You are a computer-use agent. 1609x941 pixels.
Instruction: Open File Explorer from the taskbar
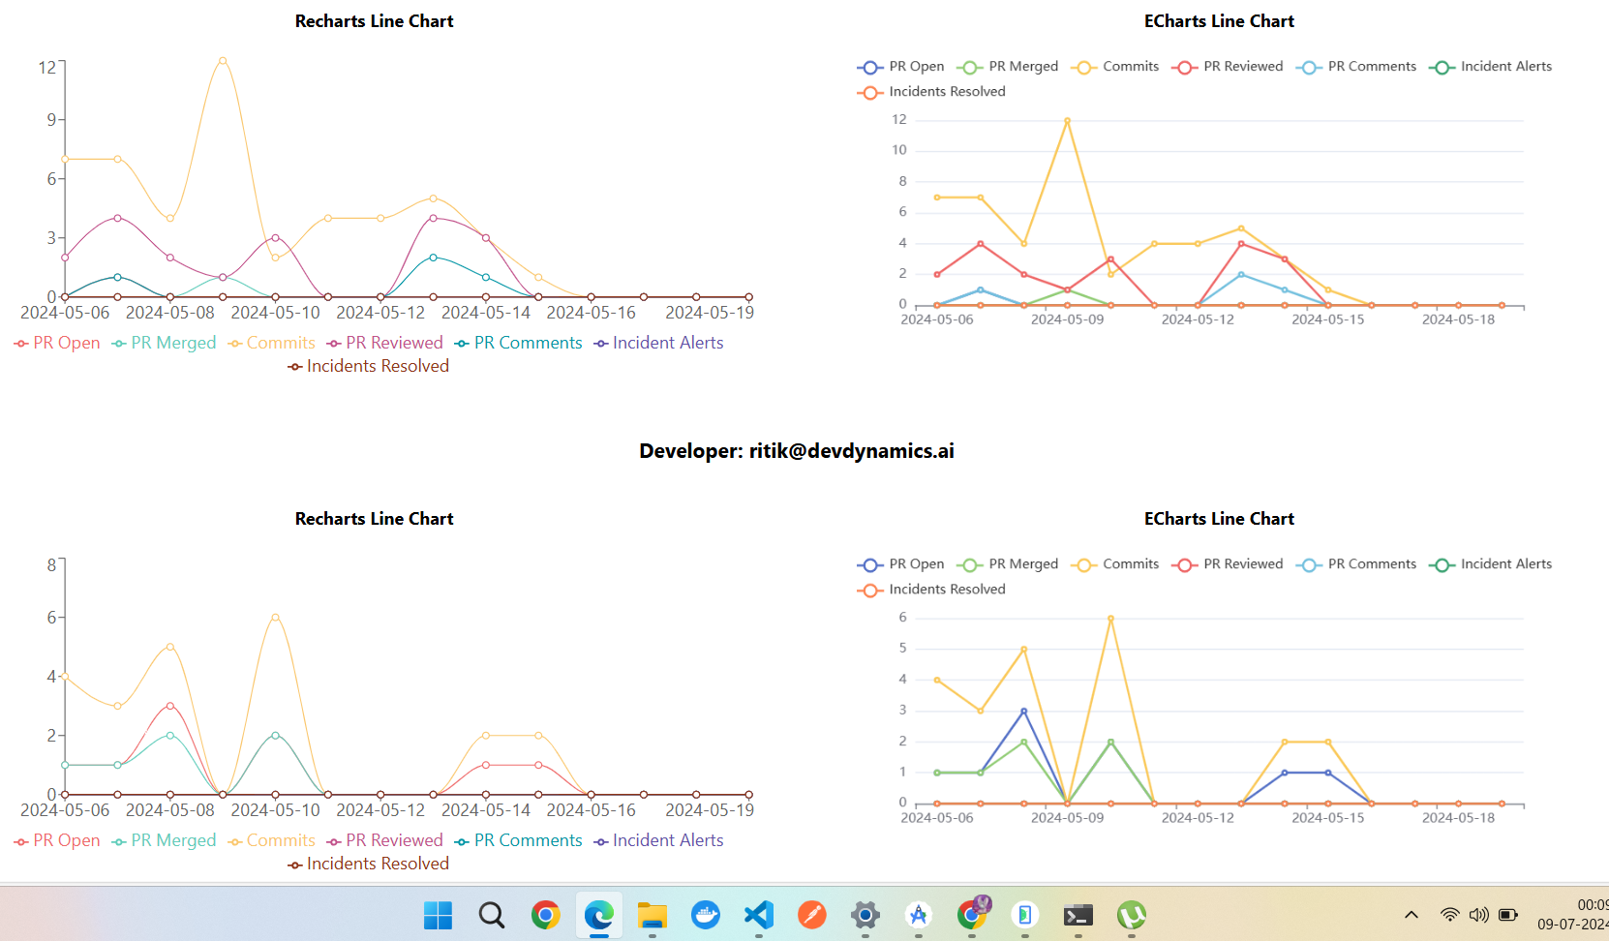click(653, 915)
